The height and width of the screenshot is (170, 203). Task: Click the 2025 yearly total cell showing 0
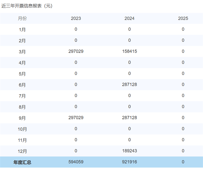coord(183,161)
